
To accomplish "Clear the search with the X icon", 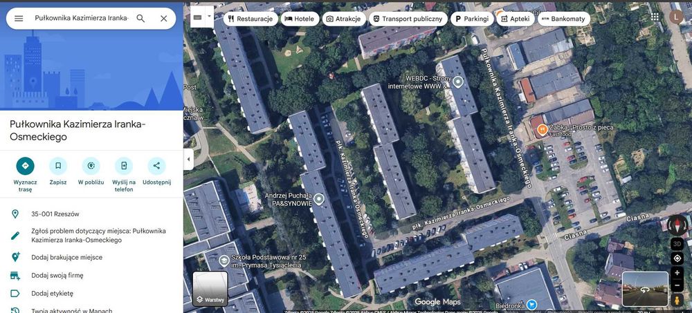I will click(164, 19).
